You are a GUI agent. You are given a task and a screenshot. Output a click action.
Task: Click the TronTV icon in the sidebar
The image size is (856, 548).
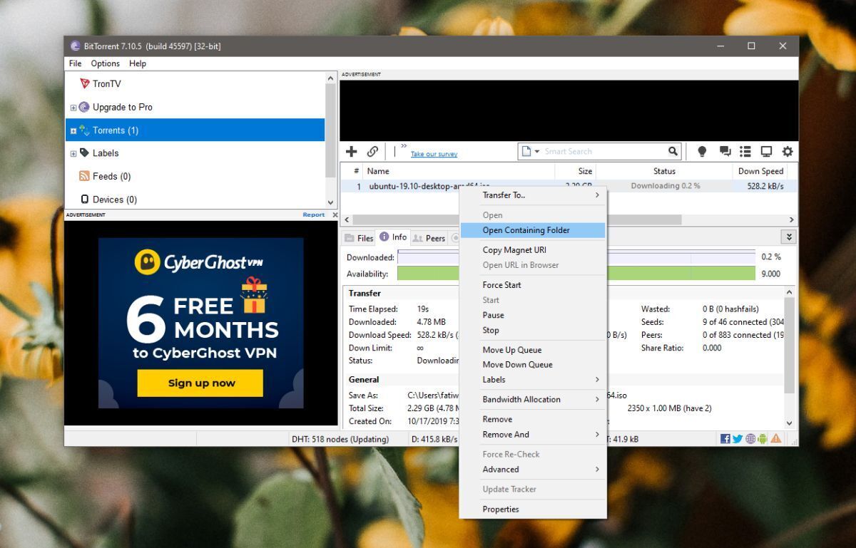click(x=85, y=83)
